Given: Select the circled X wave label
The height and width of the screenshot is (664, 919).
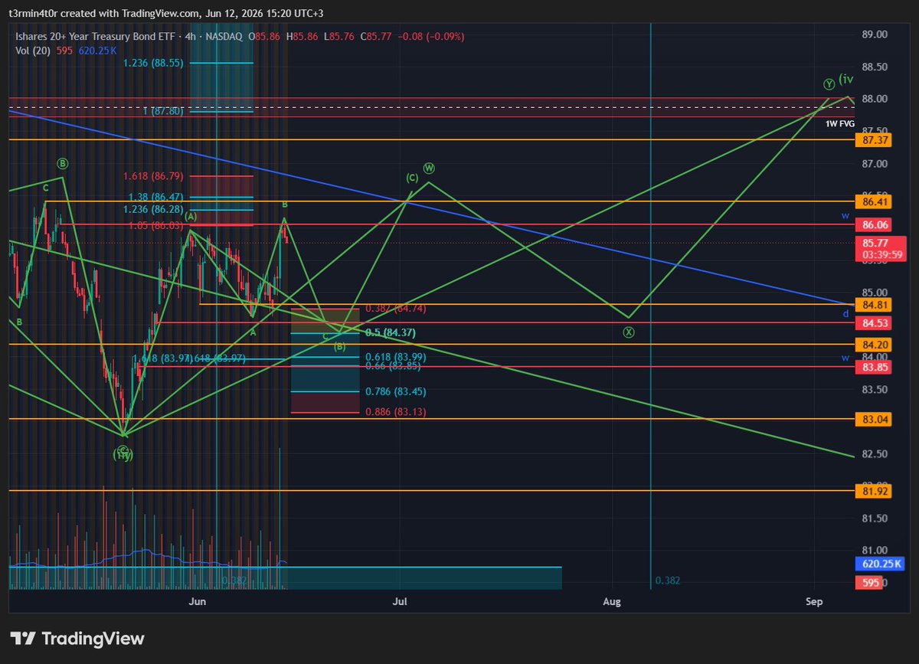Looking at the screenshot, I should coord(629,332).
